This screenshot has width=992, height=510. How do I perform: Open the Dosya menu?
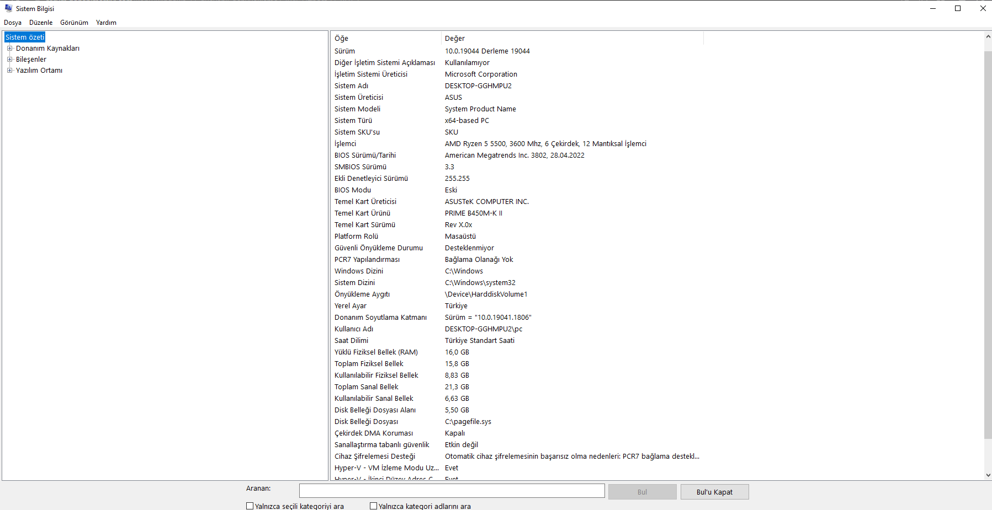13,23
